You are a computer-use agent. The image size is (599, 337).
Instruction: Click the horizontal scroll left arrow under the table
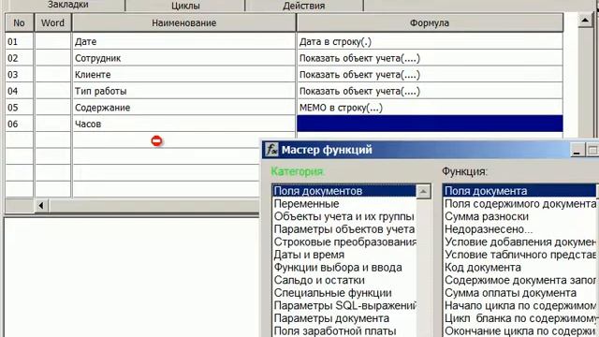click(x=41, y=206)
